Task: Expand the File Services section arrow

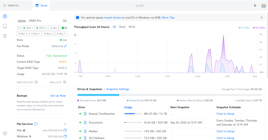Action: 65,124
